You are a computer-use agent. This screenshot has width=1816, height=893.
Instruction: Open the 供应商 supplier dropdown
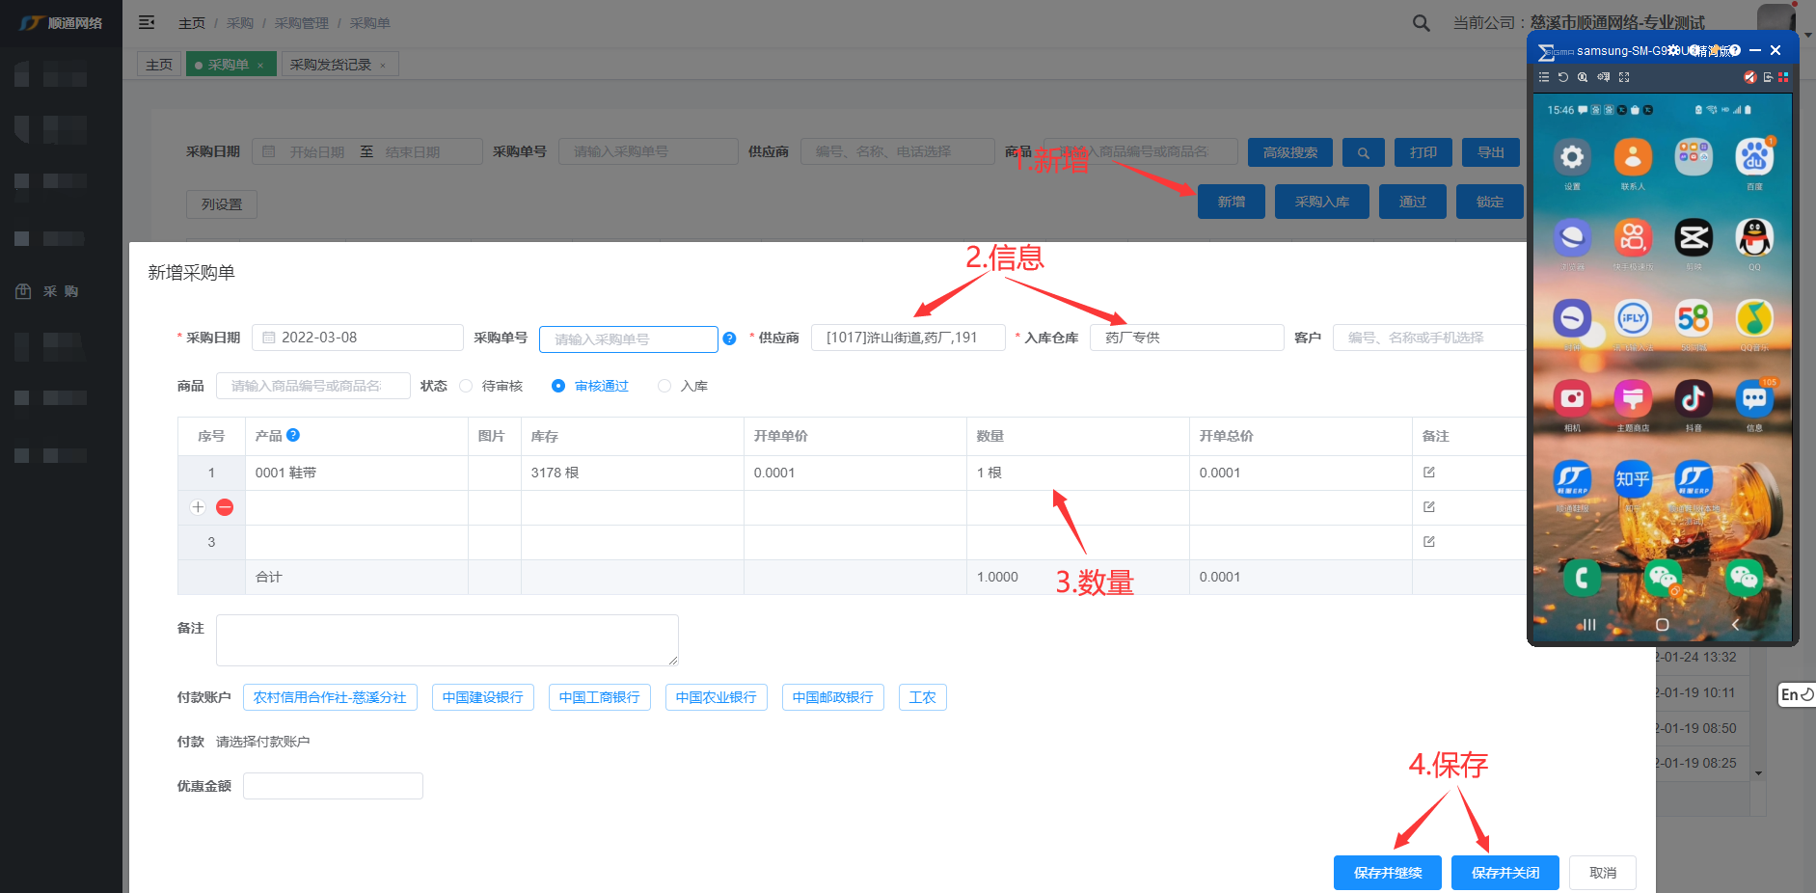[x=908, y=338]
